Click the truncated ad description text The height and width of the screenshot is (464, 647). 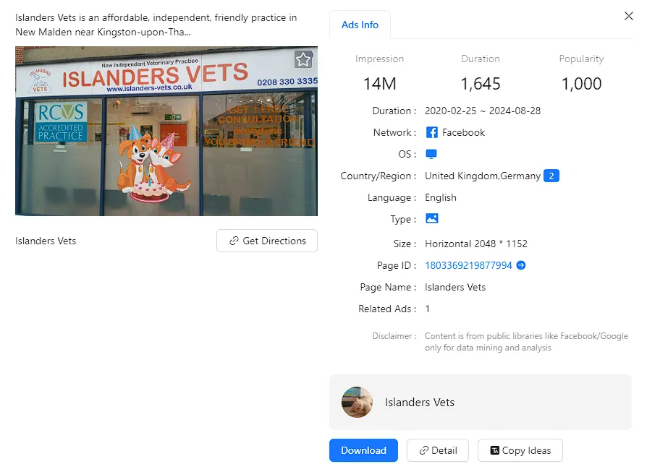tap(156, 25)
